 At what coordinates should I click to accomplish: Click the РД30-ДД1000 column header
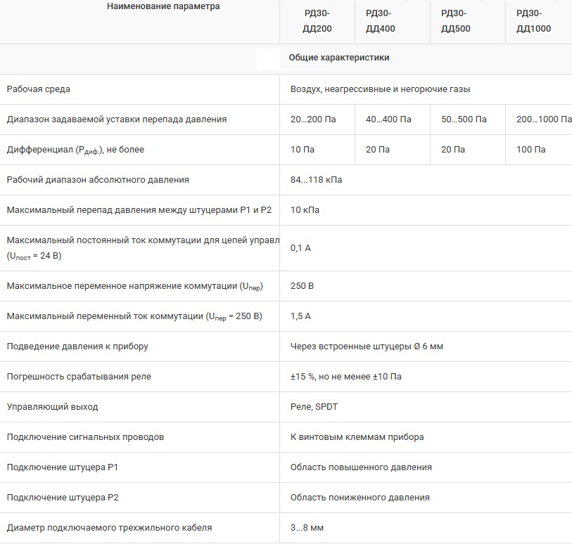(533, 21)
